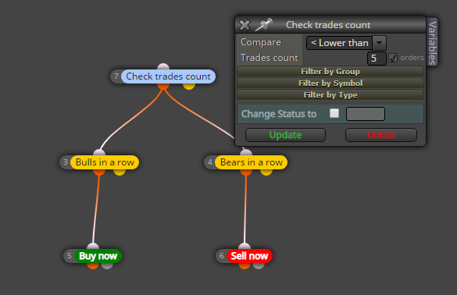Viewport: 457px width, 295px height.
Task: Click yellow output connector of Bulls in a row
Action: (x=120, y=172)
